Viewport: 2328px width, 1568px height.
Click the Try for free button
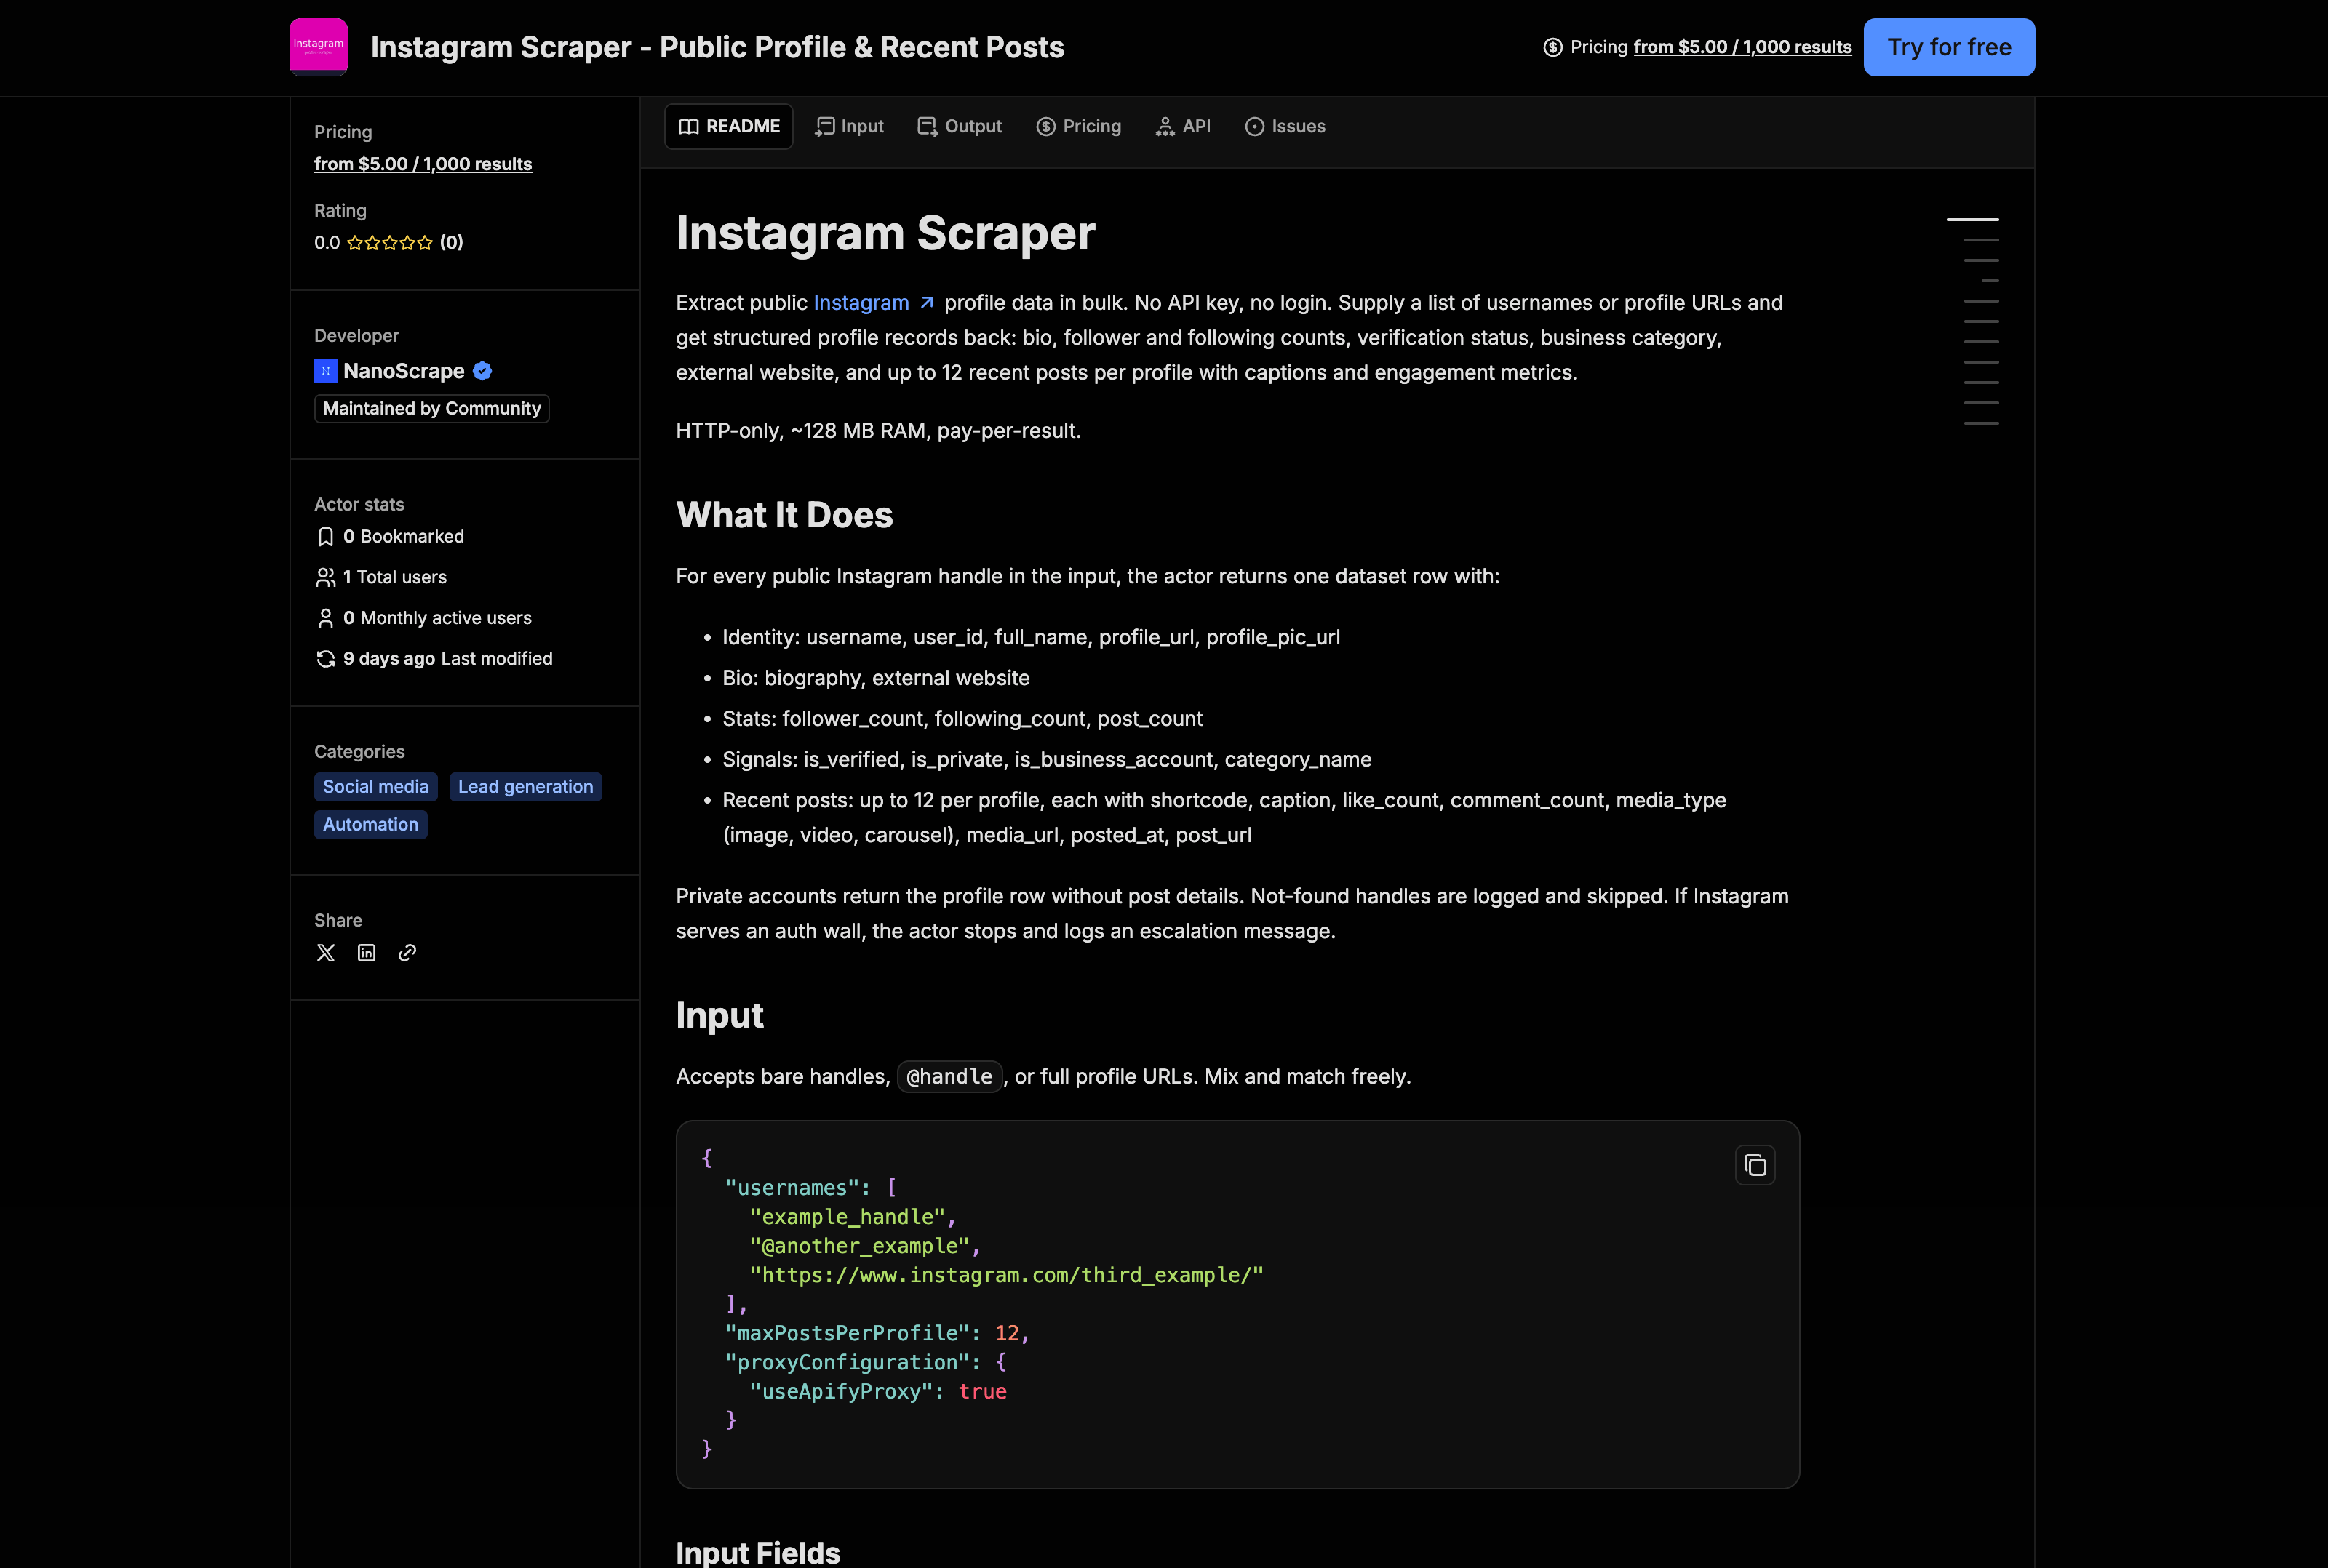coord(1949,47)
